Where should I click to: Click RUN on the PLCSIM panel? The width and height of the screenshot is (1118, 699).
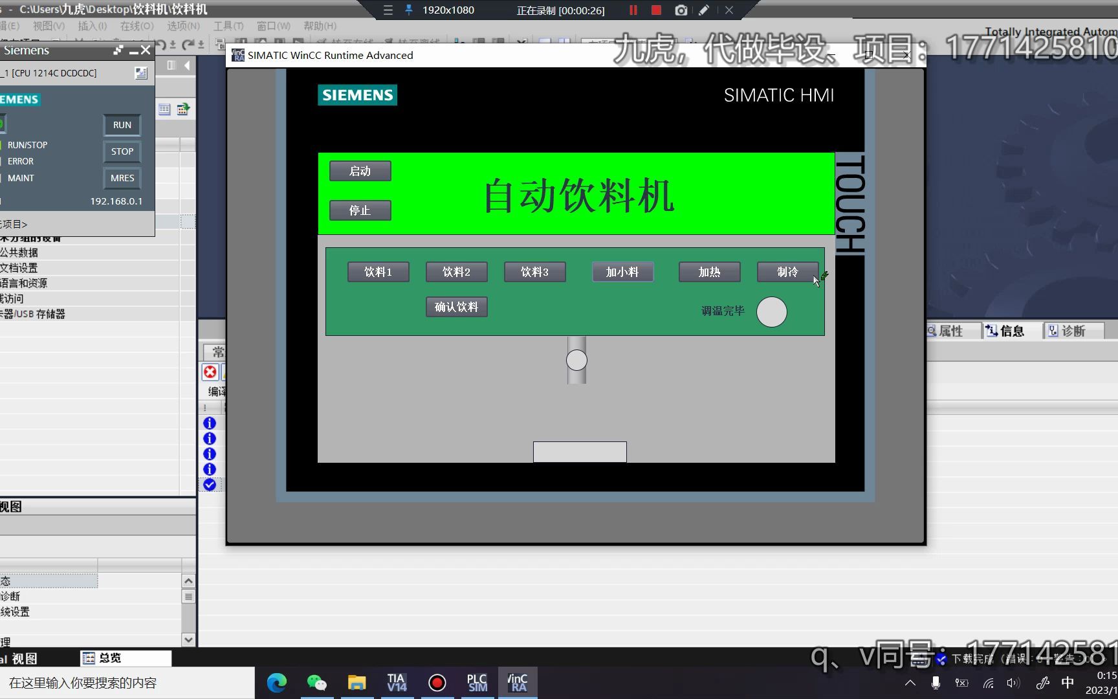[x=122, y=125]
